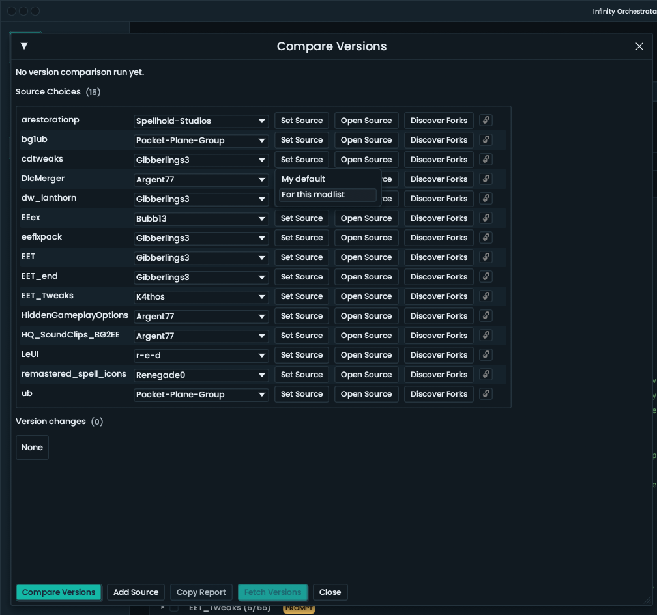Image resolution: width=657 pixels, height=615 pixels.
Task: Click link icon in EET_Tweaks row
Action: (486, 296)
